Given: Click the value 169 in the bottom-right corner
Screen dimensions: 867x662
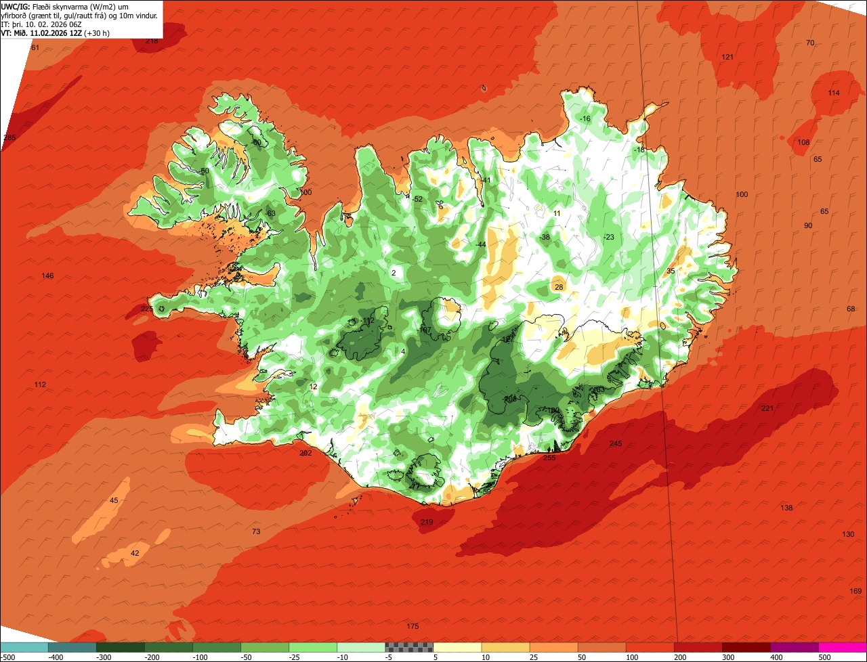Looking at the screenshot, I should pos(855,591).
